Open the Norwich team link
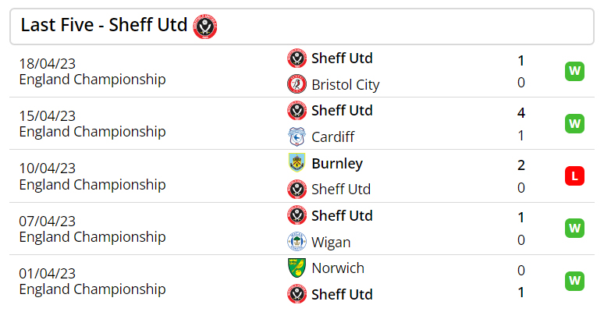 pyautogui.click(x=338, y=268)
